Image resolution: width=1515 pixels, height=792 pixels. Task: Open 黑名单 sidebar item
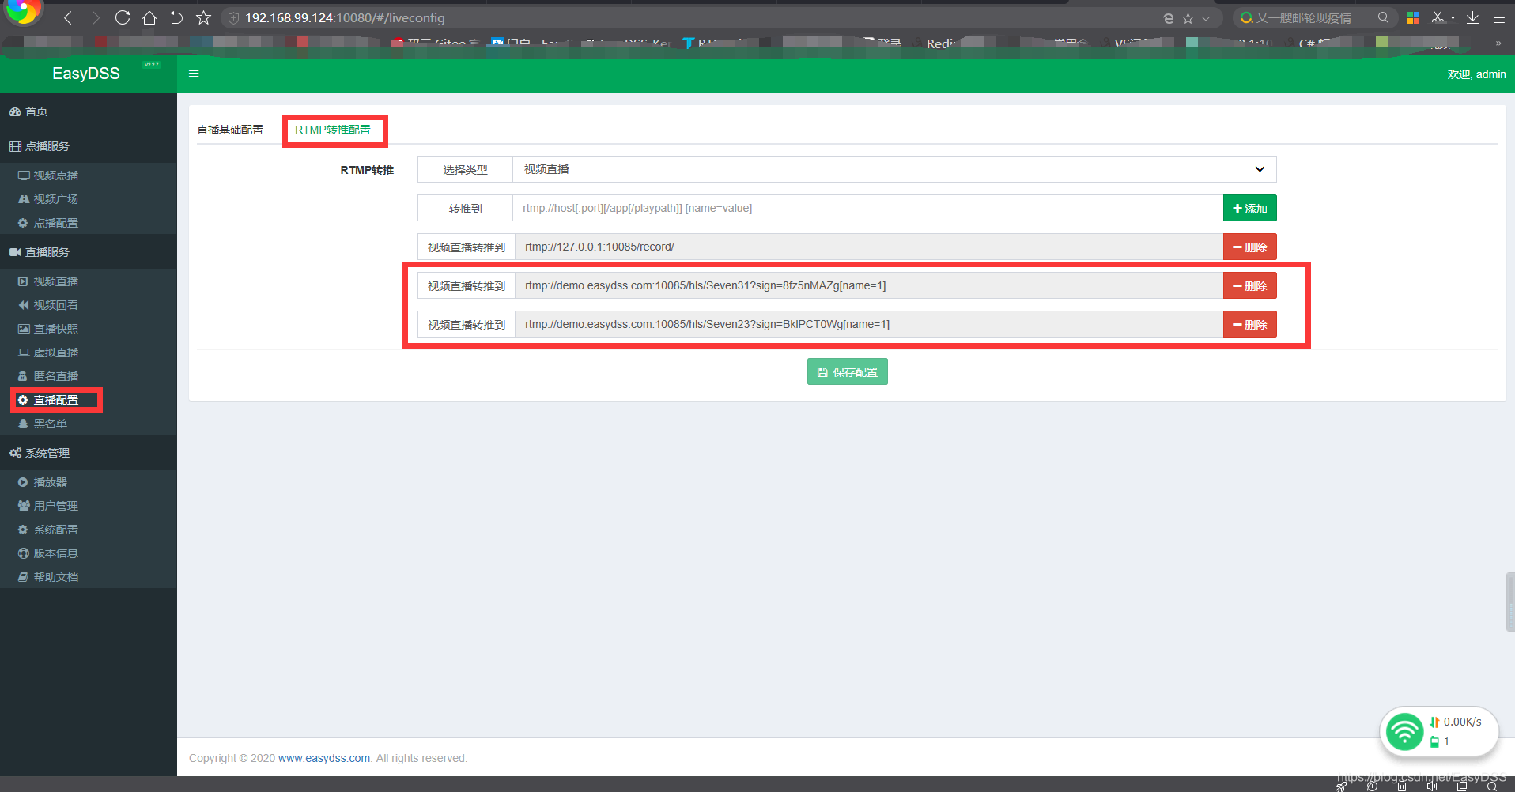43,424
